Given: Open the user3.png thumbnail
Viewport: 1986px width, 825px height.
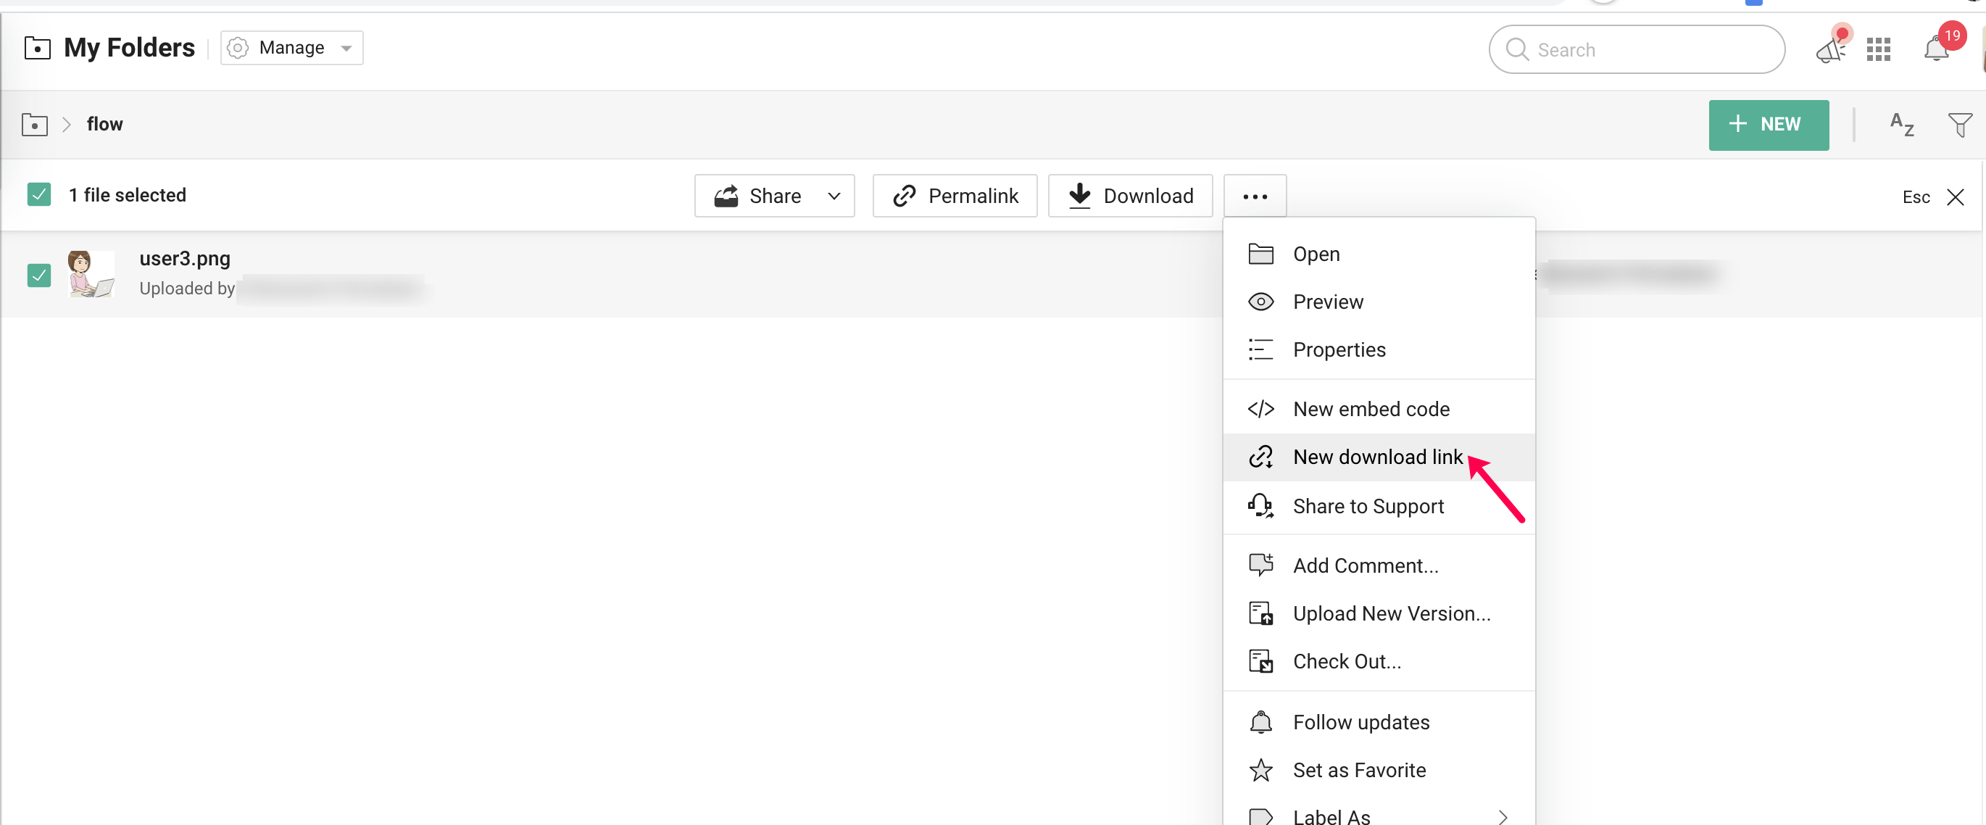Looking at the screenshot, I should [x=90, y=274].
